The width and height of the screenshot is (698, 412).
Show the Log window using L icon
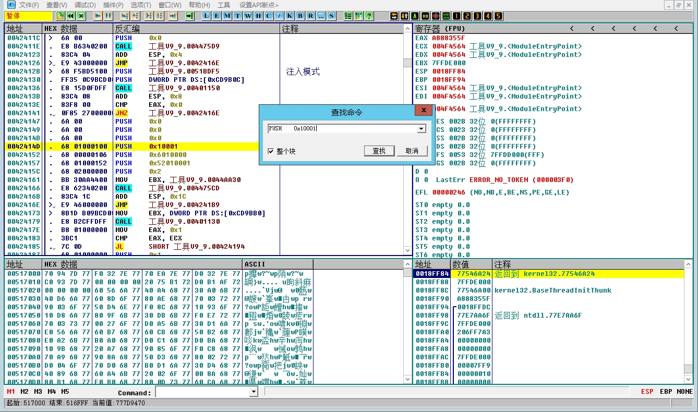click(x=206, y=16)
